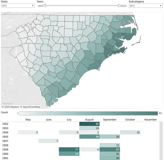
Task: Click the 1954 row label
Action: [5, 132]
